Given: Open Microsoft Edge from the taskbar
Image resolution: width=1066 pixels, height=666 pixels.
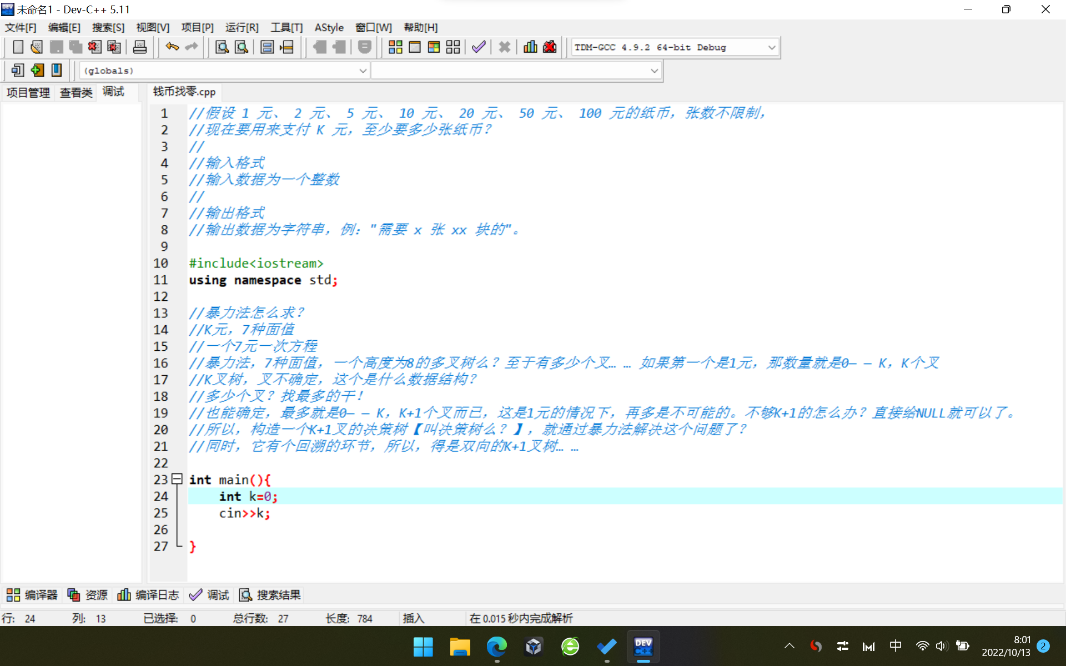Looking at the screenshot, I should pyautogui.click(x=496, y=647).
